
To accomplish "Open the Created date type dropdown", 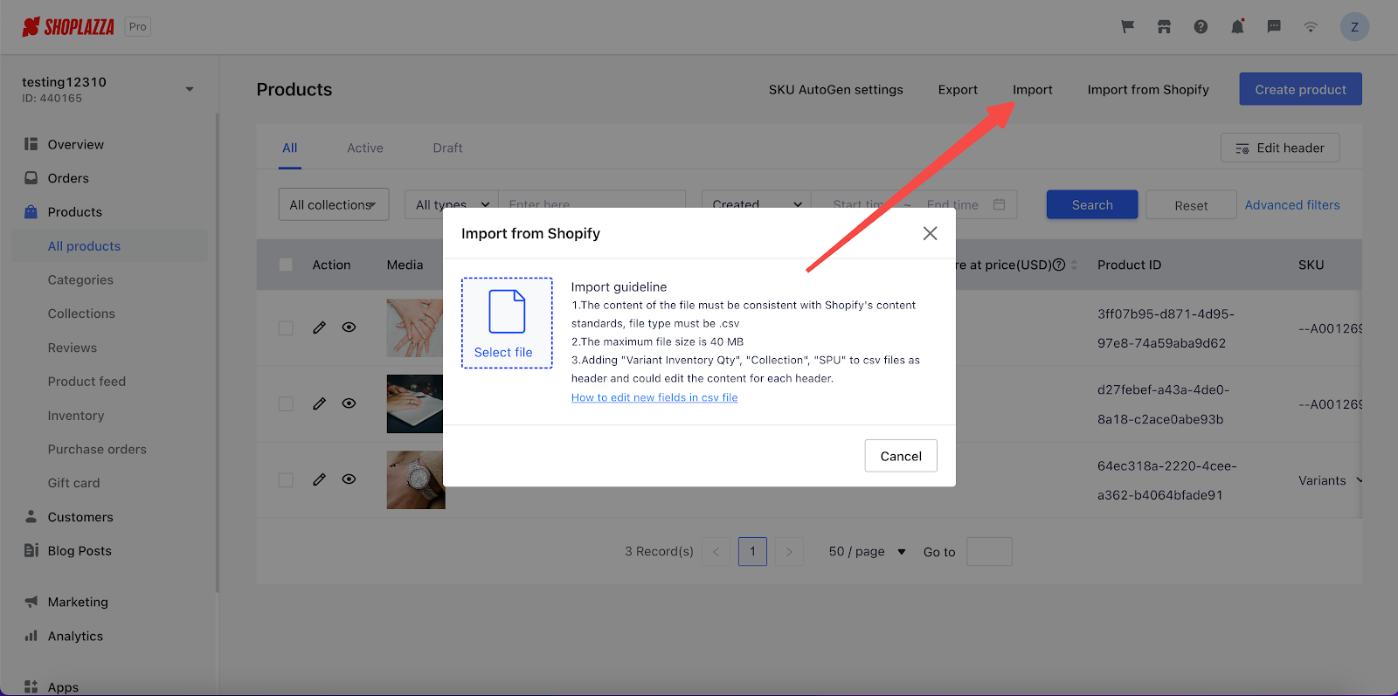I will point(757,204).
